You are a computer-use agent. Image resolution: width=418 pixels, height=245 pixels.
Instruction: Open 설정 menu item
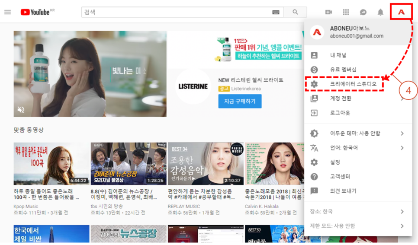click(x=358, y=162)
